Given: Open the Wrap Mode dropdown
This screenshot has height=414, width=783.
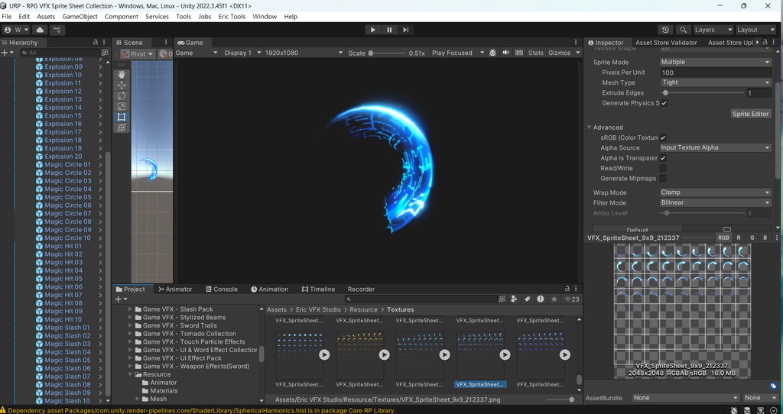Looking at the screenshot, I should tap(716, 192).
